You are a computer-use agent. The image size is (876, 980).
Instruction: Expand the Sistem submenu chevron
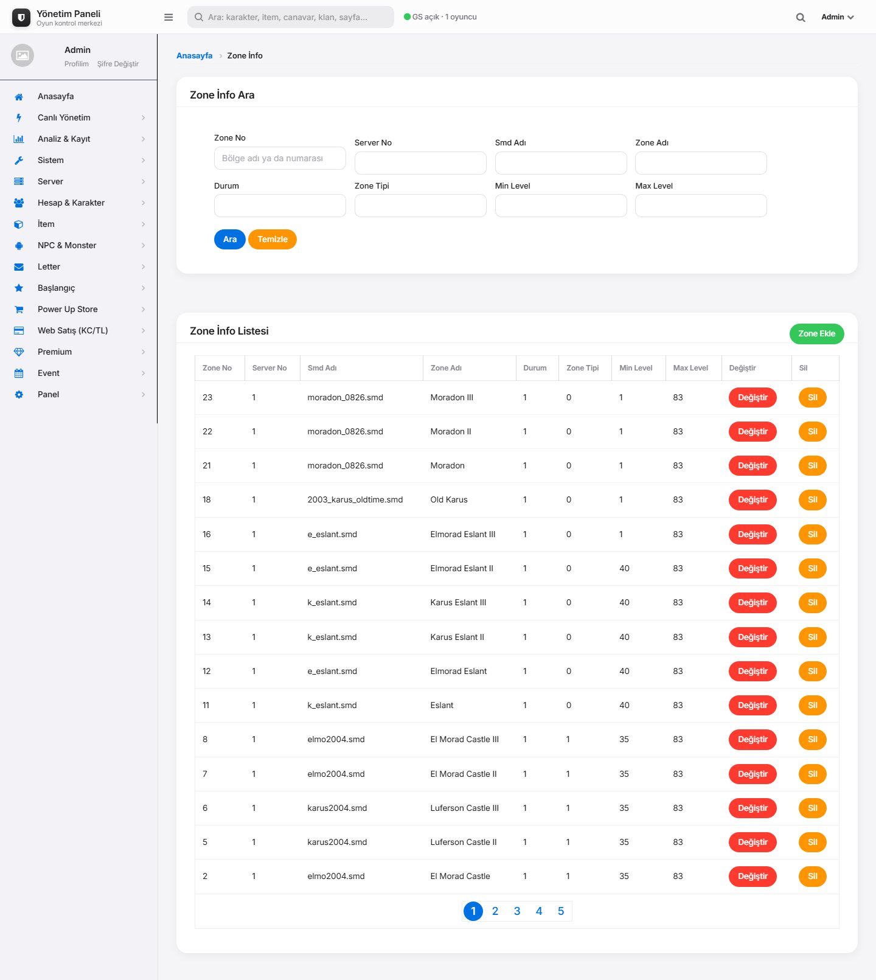pyautogui.click(x=144, y=161)
